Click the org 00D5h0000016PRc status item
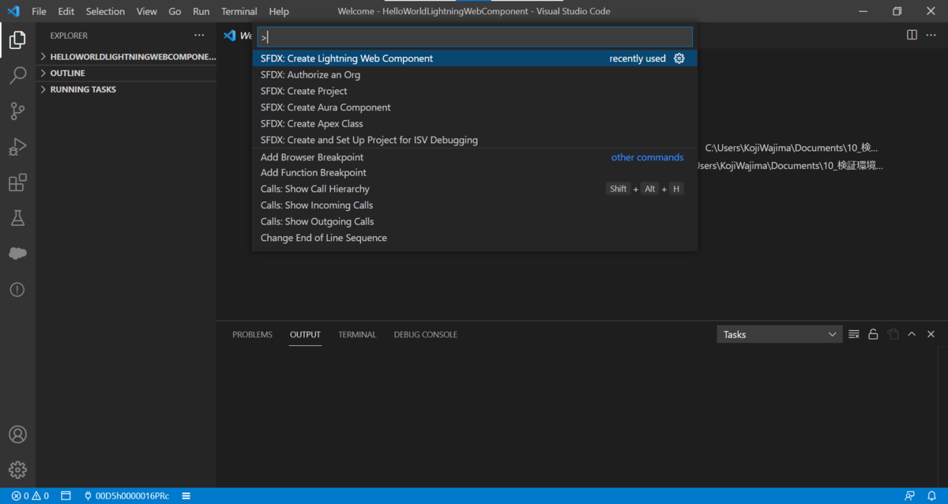 pos(126,496)
